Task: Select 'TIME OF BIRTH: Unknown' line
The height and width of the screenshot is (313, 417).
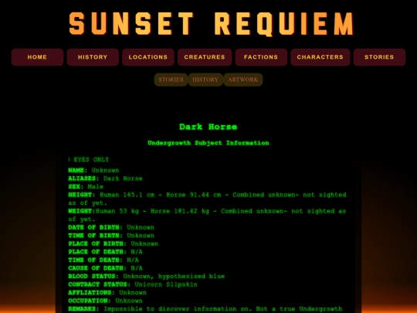Action: click(x=111, y=236)
